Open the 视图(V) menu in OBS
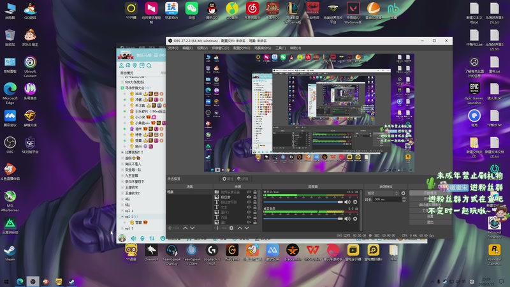This screenshot has width=510, height=287. pyautogui.click(x=202, y=48)
